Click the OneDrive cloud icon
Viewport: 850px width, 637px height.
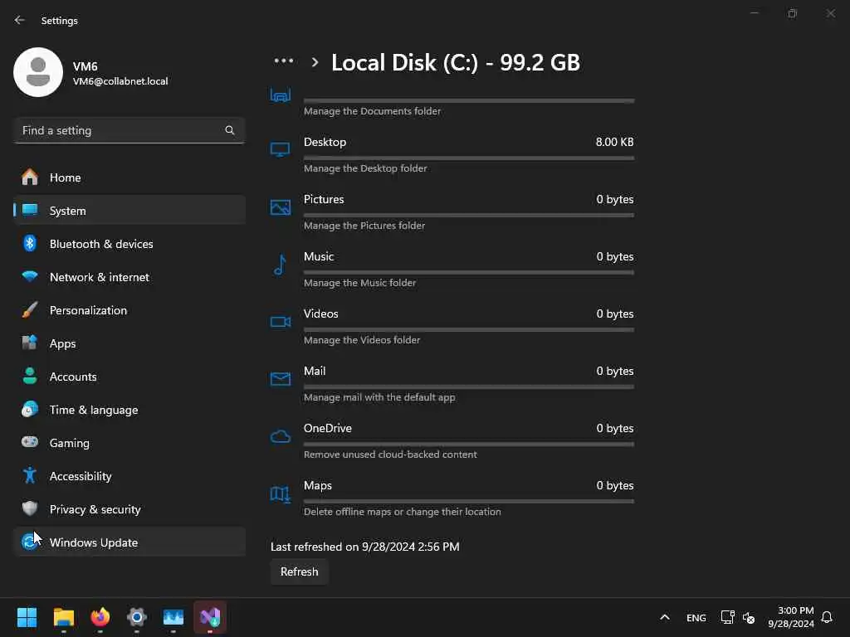click(280, 436)
